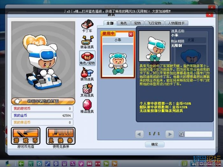Image resolution: width=223 pixels, height=167 pixels.
Task: Open the 卡丁车 kart category
Action: pos(87,26)
